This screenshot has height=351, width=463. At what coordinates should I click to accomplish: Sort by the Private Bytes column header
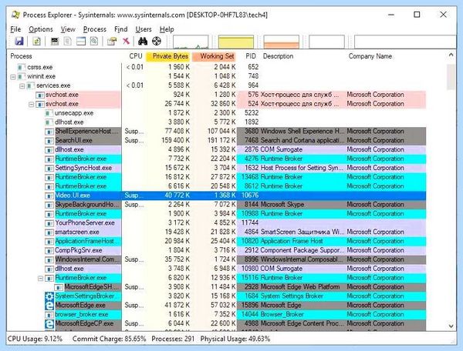(x=167, y=56)
